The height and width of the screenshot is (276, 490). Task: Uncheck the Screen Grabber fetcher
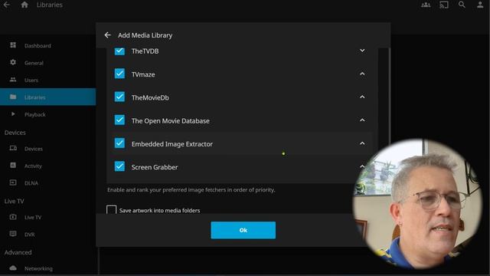click(119, 166)
